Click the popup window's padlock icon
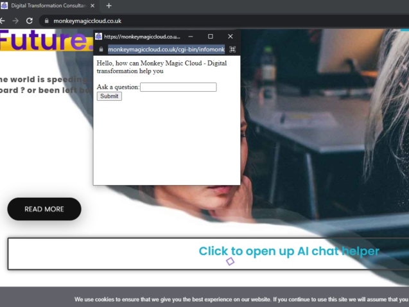Image resolution: width=409 pixels, height=307 pixels. pos(101,49)
